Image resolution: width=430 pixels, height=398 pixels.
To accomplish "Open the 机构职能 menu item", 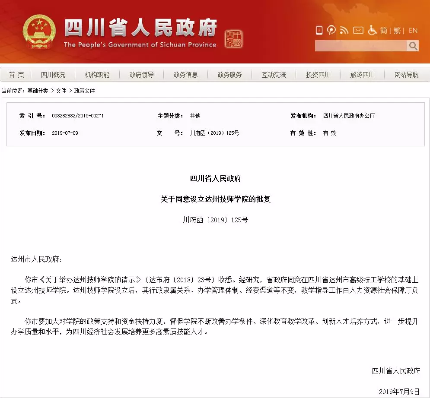I will pos(97,75).
